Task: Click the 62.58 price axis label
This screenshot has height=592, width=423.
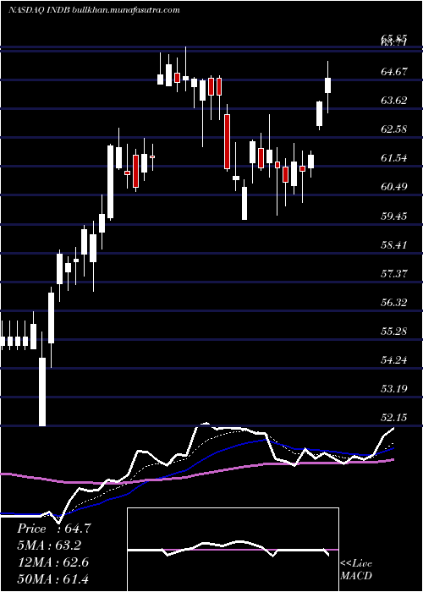Action: pos(394,129)
